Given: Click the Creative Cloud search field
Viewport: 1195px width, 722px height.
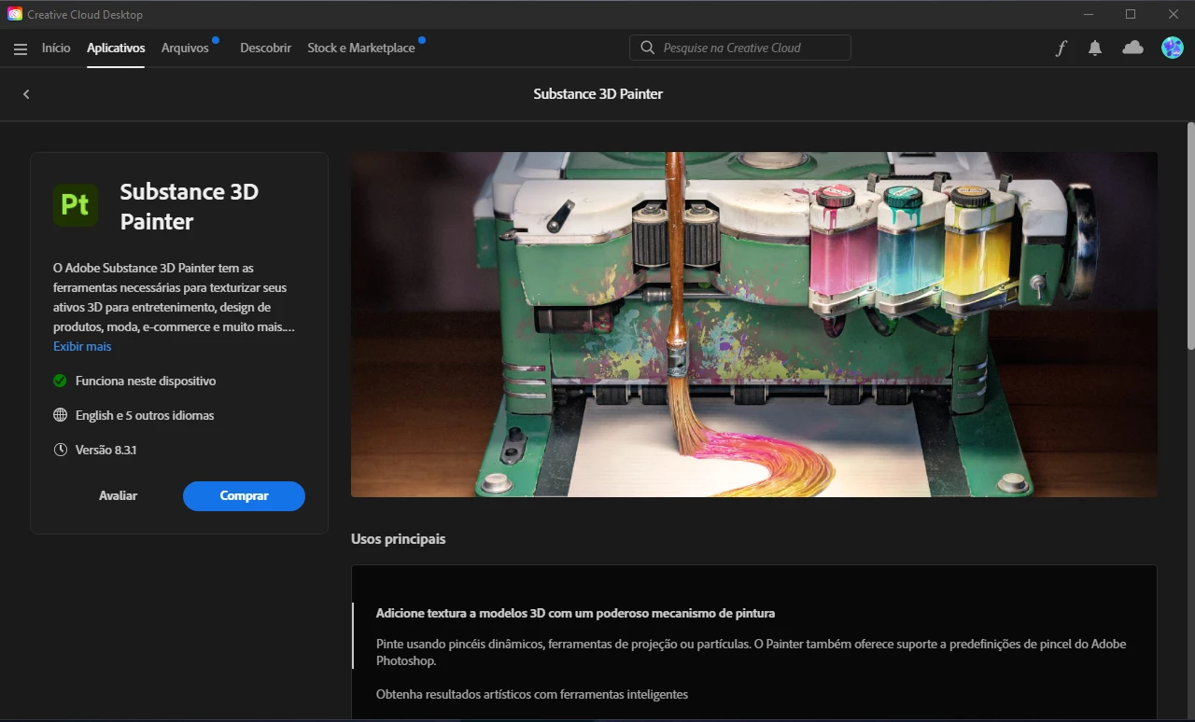Looking at the screenshot, I should pos(740,48).
